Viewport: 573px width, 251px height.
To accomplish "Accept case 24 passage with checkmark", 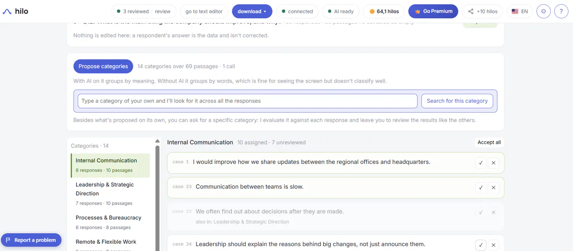I will 481,245.
